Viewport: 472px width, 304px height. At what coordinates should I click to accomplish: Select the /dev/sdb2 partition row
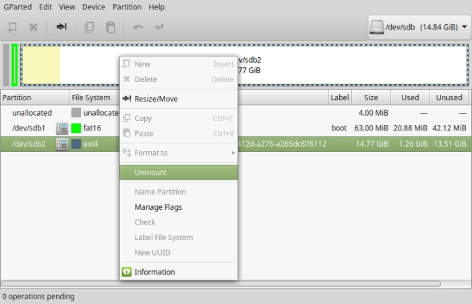236,144
